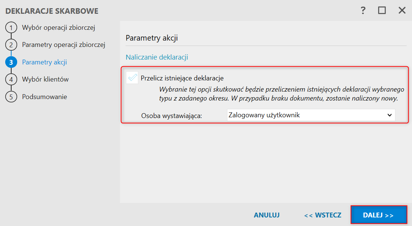Click the Naliczanie deklaracji section heading

157,57
